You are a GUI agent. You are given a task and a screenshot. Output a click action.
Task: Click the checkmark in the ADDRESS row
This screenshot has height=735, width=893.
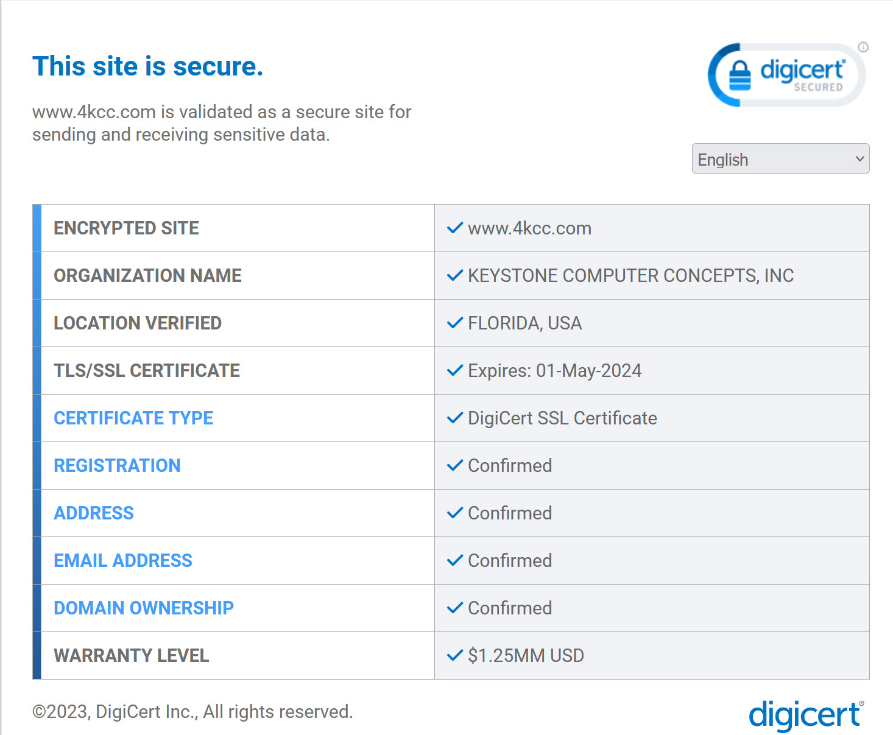(x=455, y=513)
